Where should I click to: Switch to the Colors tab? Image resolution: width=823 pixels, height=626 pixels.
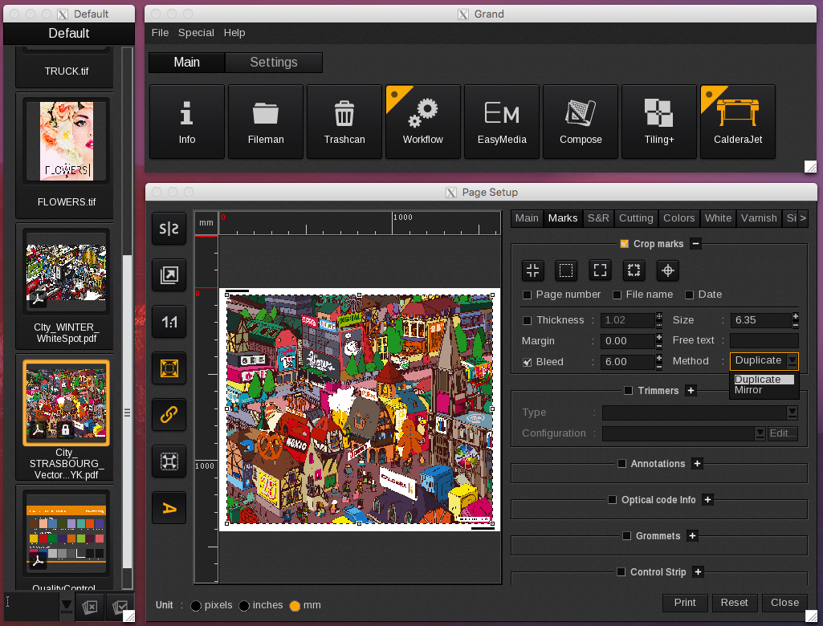[678, 217]
